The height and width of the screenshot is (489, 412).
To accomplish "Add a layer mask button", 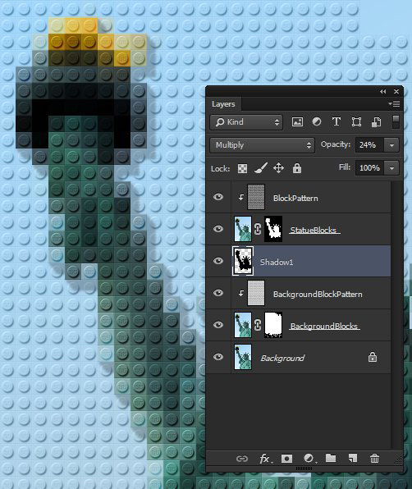I will [x=286, y=459].
